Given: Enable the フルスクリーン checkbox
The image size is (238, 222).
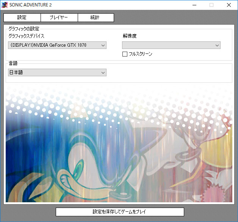Looking at the screenshot, I should [x=125, y=54].
